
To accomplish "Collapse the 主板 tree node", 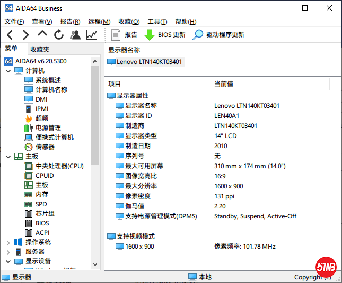I will tap(8, 157).
